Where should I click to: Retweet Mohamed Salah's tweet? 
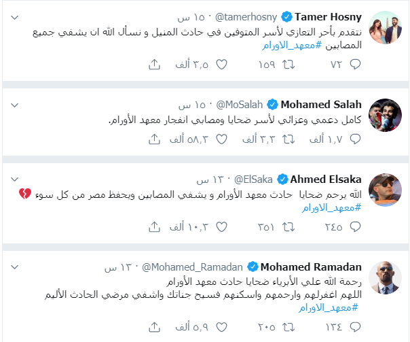click(288, 139)
